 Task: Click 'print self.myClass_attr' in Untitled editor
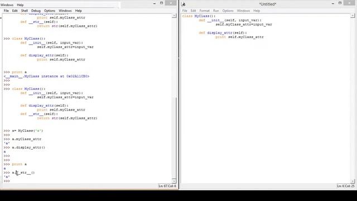coord(239,37)
